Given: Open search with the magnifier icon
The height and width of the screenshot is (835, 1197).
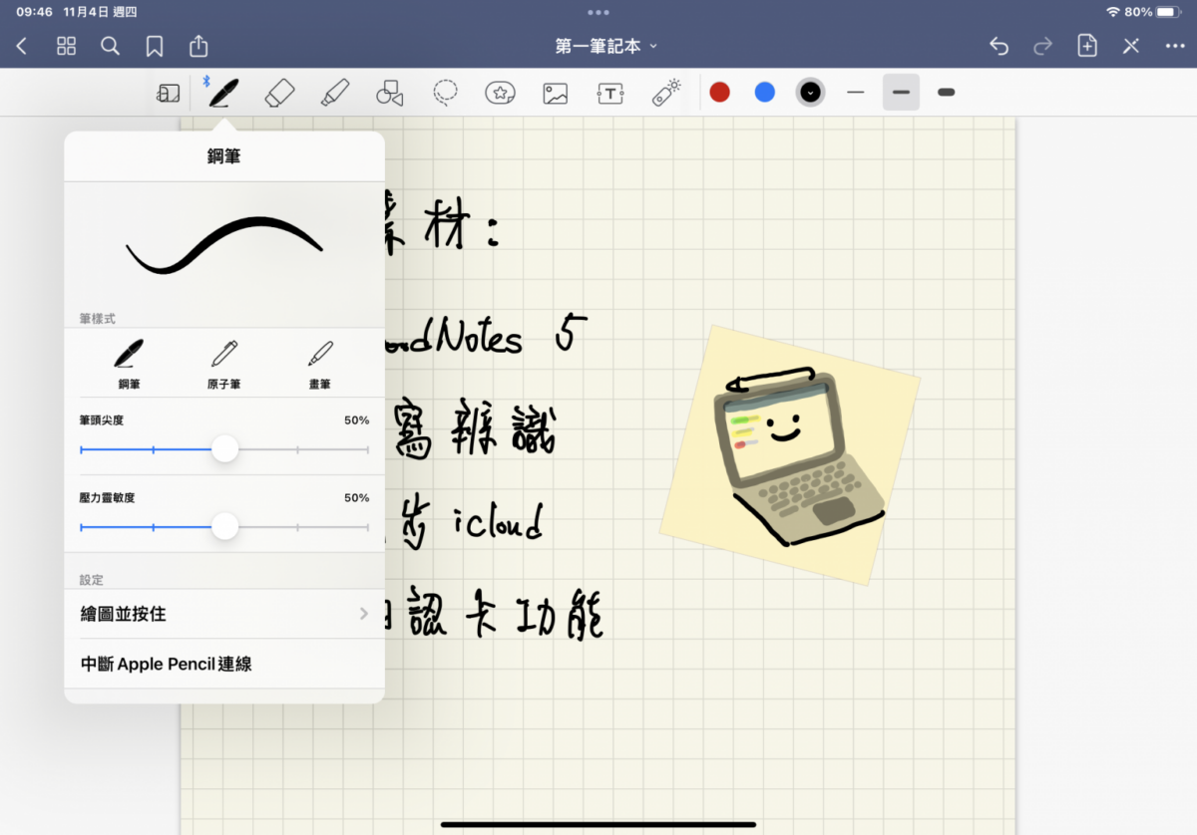Looking at the screenshot, I should [111, 46].
